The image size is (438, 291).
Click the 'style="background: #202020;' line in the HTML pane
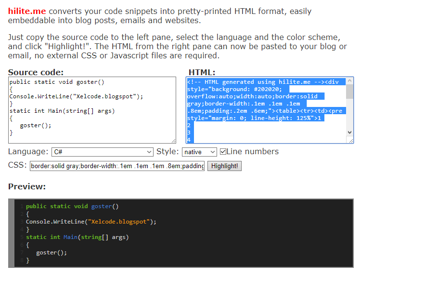[234, 89]
